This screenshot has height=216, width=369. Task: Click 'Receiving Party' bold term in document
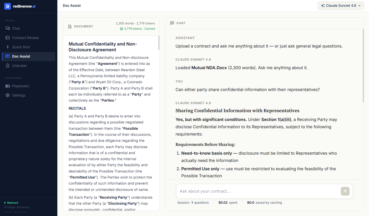click(x=113, y=197)
